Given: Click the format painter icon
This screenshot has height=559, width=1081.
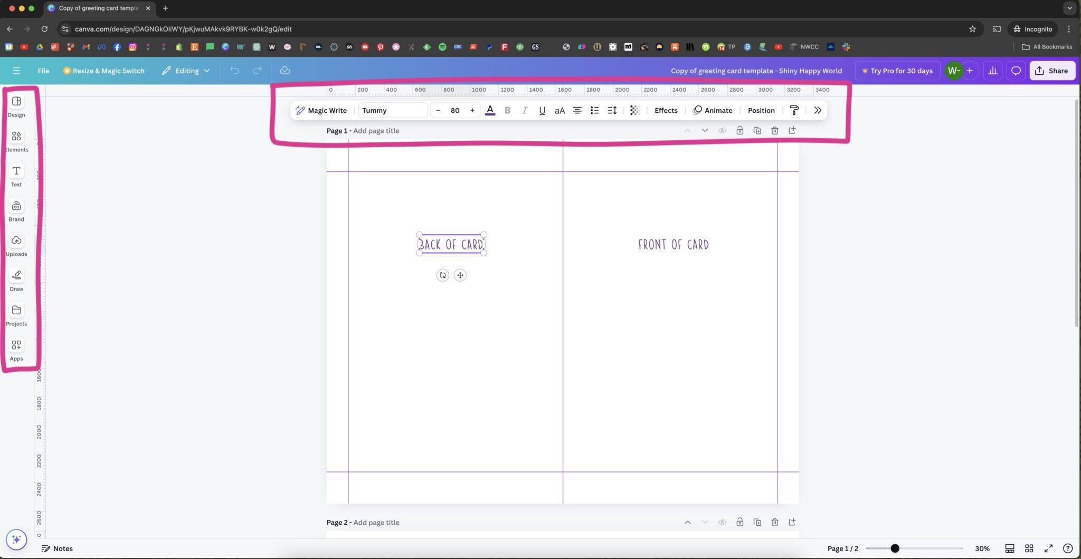Looking at the screenshot, I should pyautogui.click(x=794, y=110).
